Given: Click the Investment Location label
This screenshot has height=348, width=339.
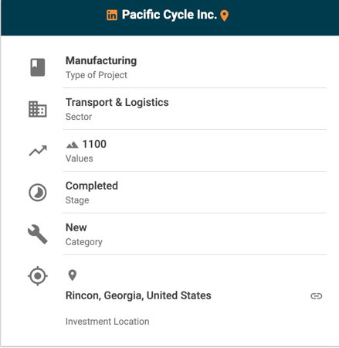Looking at the screenshot, I should 107,322.
